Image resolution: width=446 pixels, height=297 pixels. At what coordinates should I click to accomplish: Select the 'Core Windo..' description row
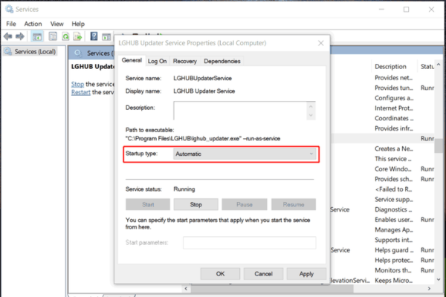coord(392,169)
